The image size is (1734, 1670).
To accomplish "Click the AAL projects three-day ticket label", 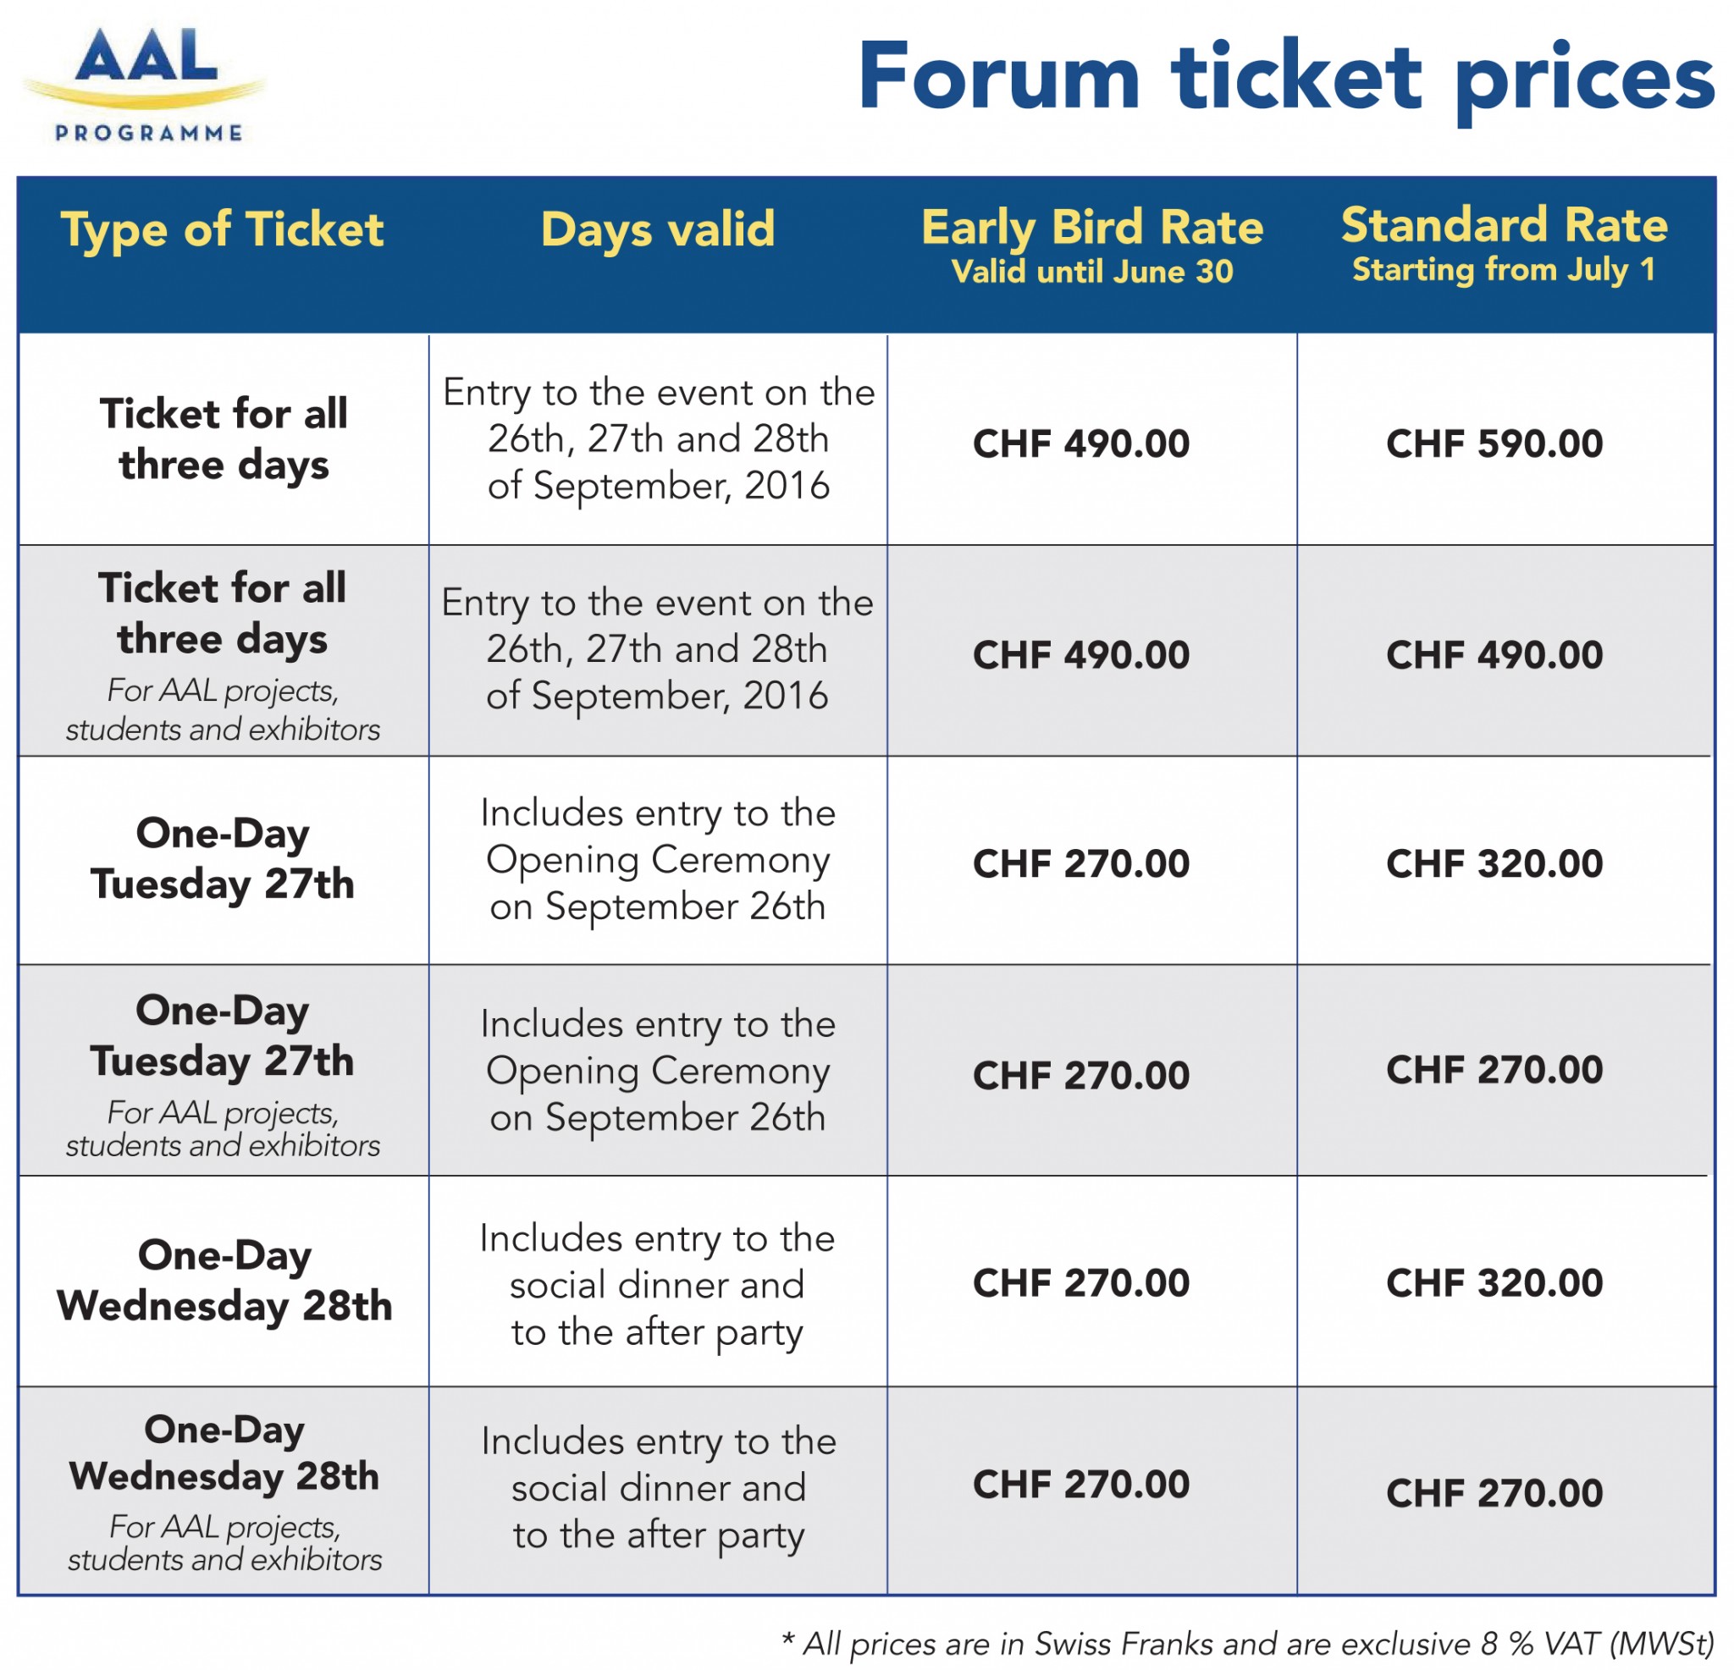I will click(223, 655).
